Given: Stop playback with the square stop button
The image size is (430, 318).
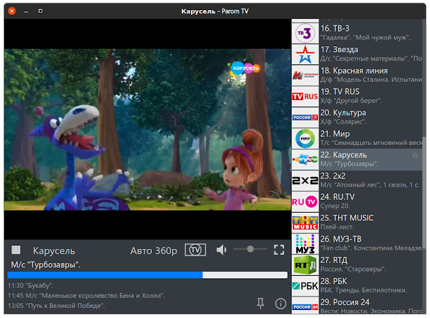Looking at the screenshot, I should click(x=16, y=250).
